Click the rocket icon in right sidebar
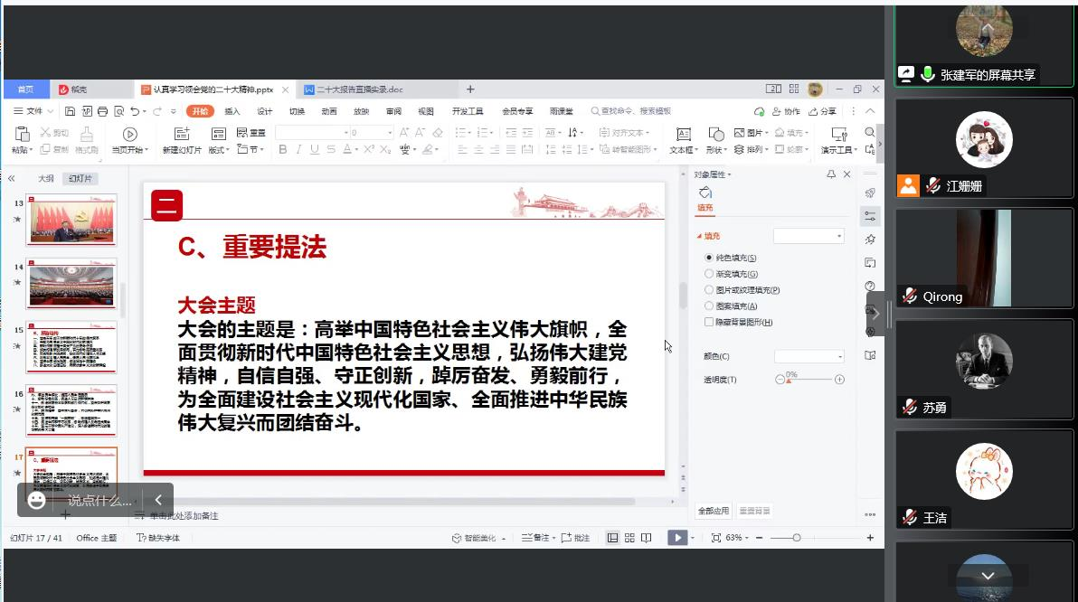The width and height of the screenshot is (1078, 602). (x=870, y=193)
